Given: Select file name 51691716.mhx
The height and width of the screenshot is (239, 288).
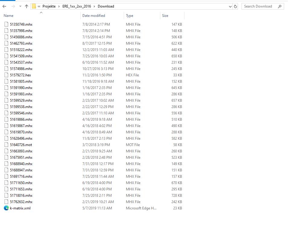Looking at the screenshot, I should (x=21, y=177).
